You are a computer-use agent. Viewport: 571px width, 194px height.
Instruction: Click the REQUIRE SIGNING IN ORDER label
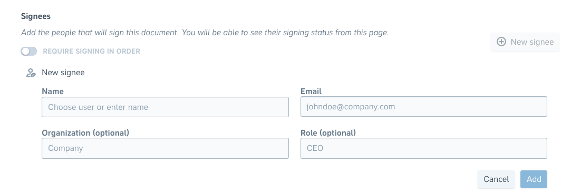[91, 51]
